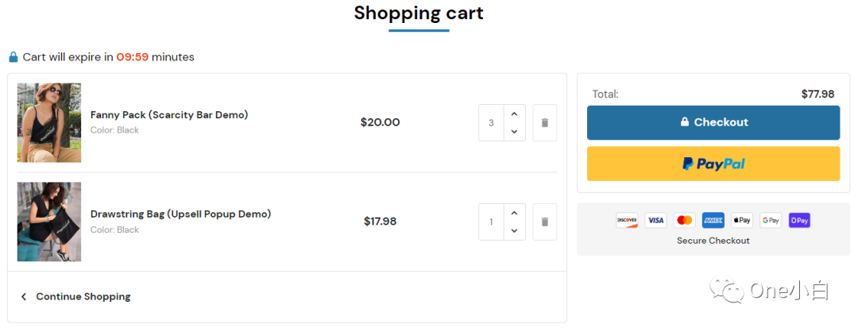858x328 pixels.
Task: Click the American Express icon
Action: pos(713,220)
